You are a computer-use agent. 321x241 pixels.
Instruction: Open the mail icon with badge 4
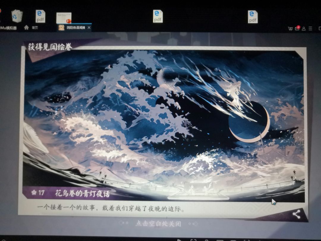(x=297, y=28)
